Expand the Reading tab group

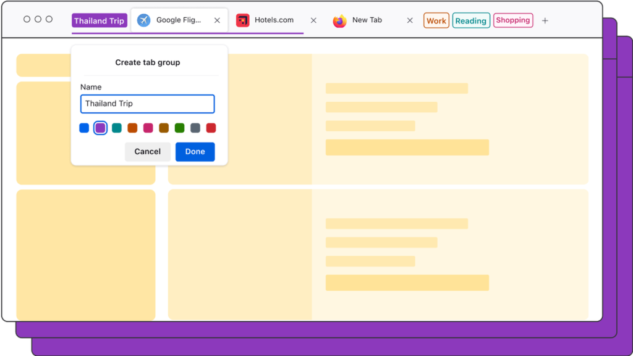click(x=471, y=20)
